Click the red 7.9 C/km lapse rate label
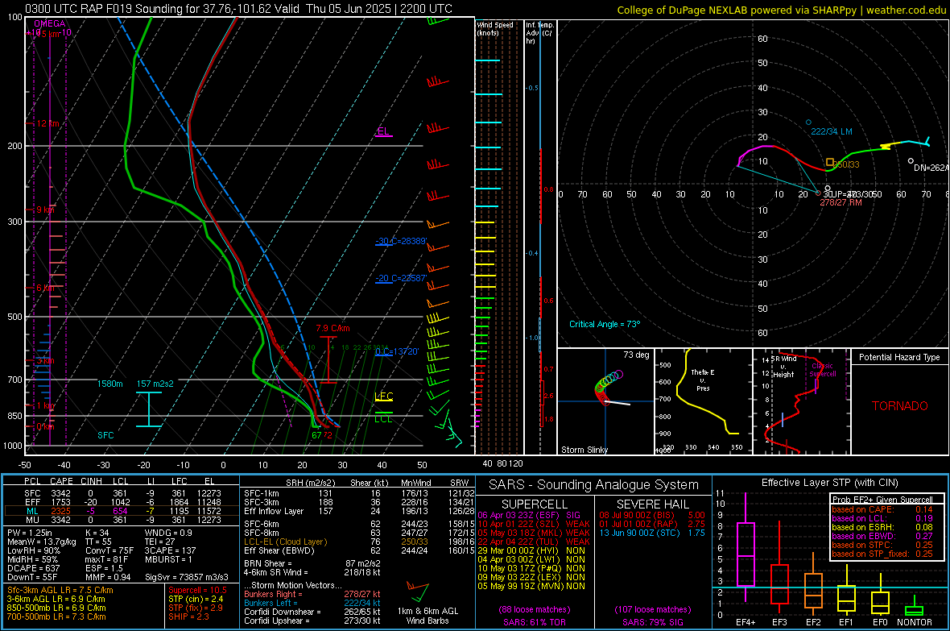Image resolution: width=950 pixels, height=631 pixels. 332,328
